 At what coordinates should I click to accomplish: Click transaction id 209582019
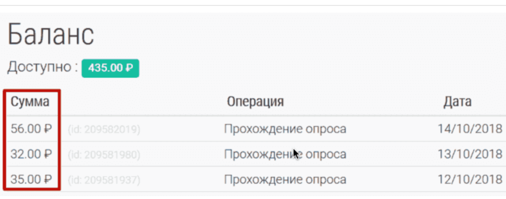[104, 130]
